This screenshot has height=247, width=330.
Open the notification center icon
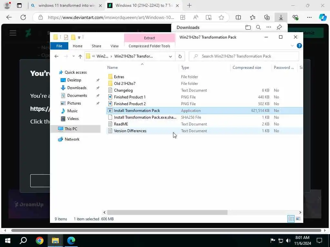[x=319, y=241]
